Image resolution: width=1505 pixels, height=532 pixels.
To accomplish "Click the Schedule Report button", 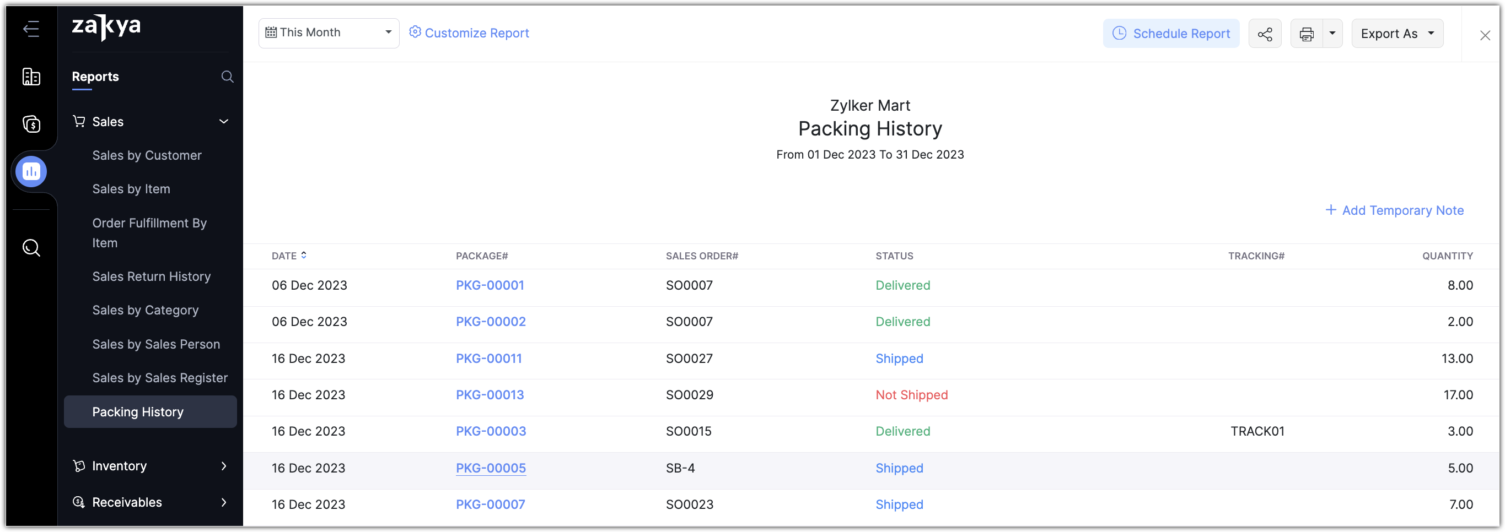I will click(1171, 34).
